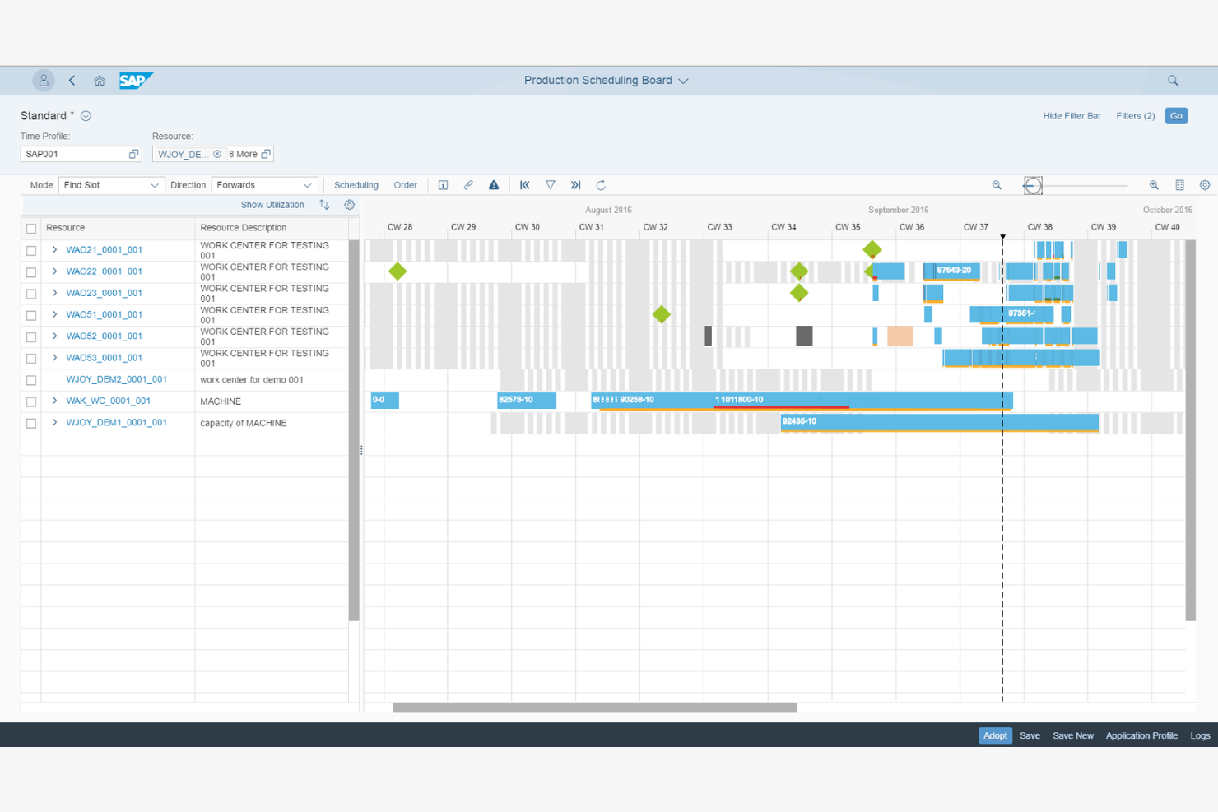Remove the WJOY_DE resource token
This screenshot has width=1218, height=812.
pyautogui.click(x=216, y=154)
